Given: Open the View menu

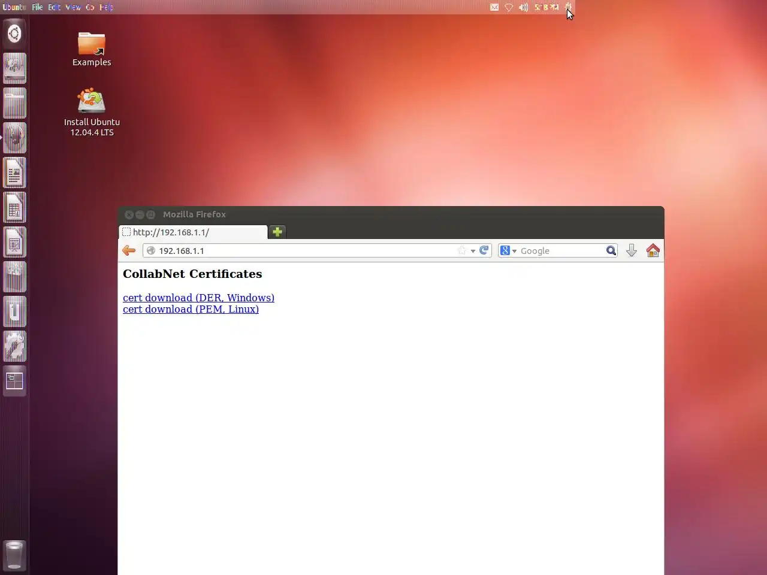Looking at the screenshot, I should (73, 7).
